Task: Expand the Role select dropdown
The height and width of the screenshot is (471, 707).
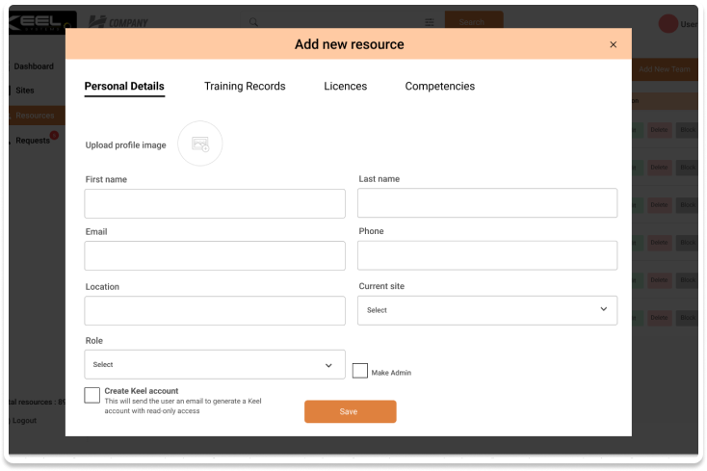Action: point(214,364)
